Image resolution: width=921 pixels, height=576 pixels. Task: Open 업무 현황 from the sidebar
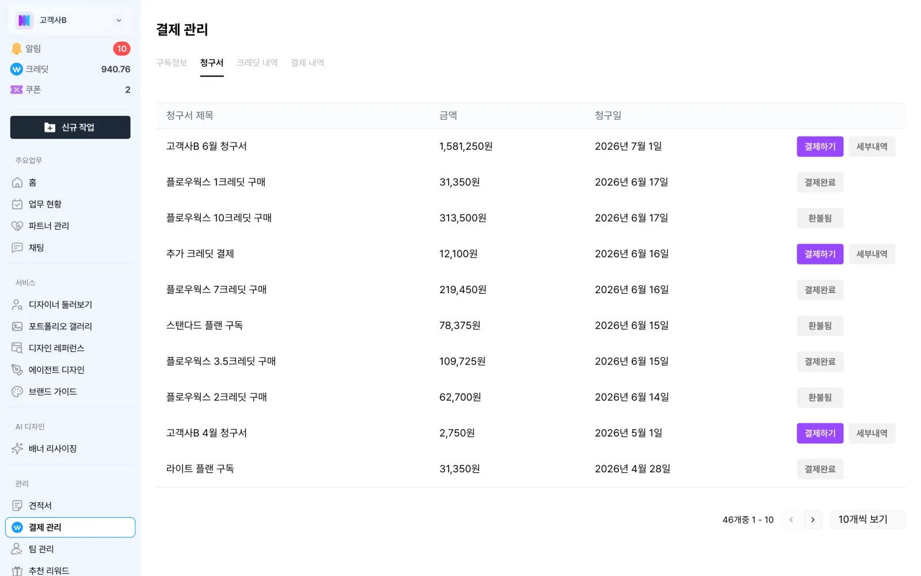(x=70, y=204)
